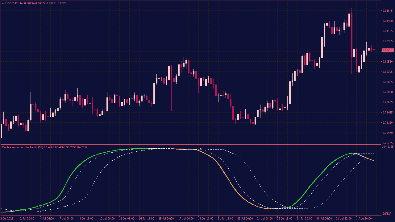This screenshot has height=222, width=395.
Task: Click the 0.80085 price axis label
Action: point(387,82)
